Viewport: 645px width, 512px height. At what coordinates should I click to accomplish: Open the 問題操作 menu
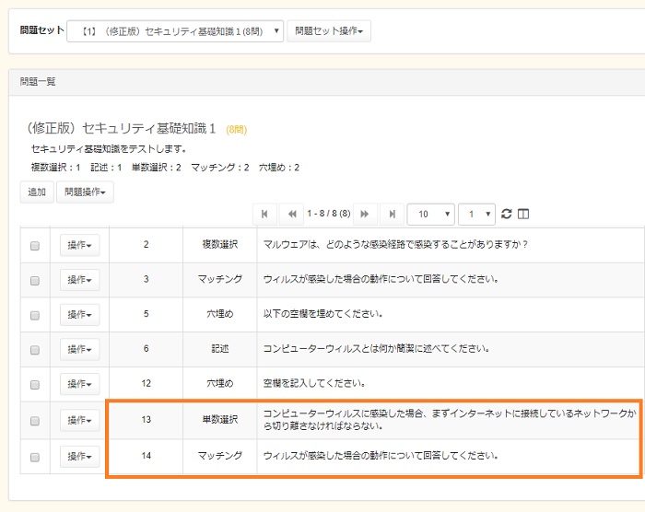click(85, 192)
